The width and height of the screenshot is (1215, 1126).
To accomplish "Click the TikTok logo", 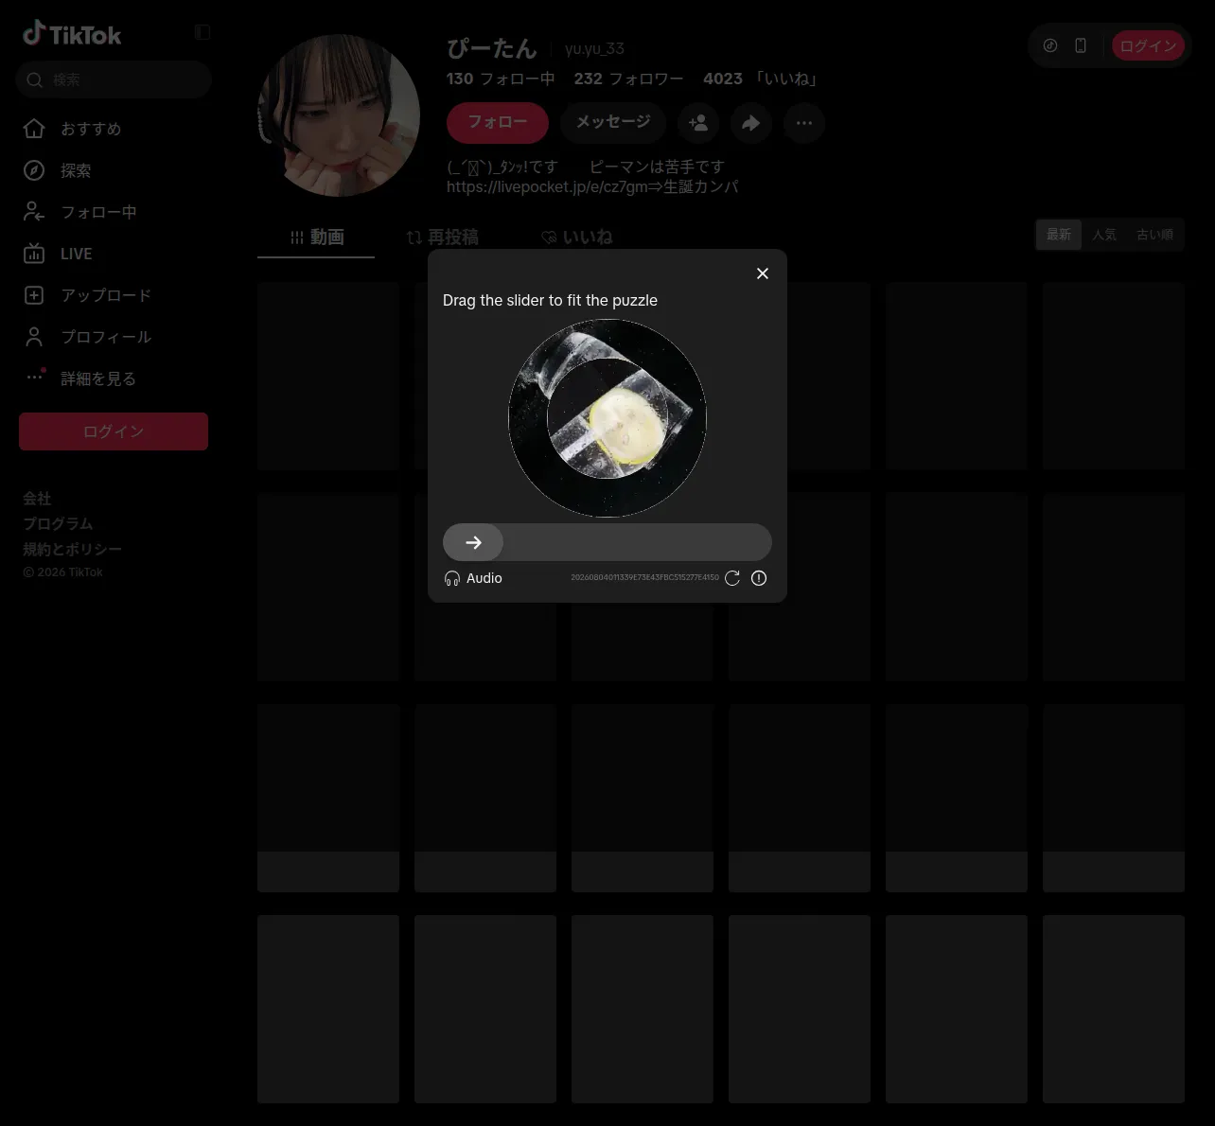I will coord(72,34).
